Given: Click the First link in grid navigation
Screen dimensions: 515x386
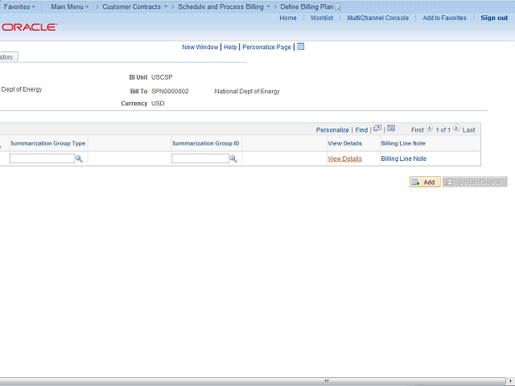Looking at the screenshot, I should [x=417, y=130].
